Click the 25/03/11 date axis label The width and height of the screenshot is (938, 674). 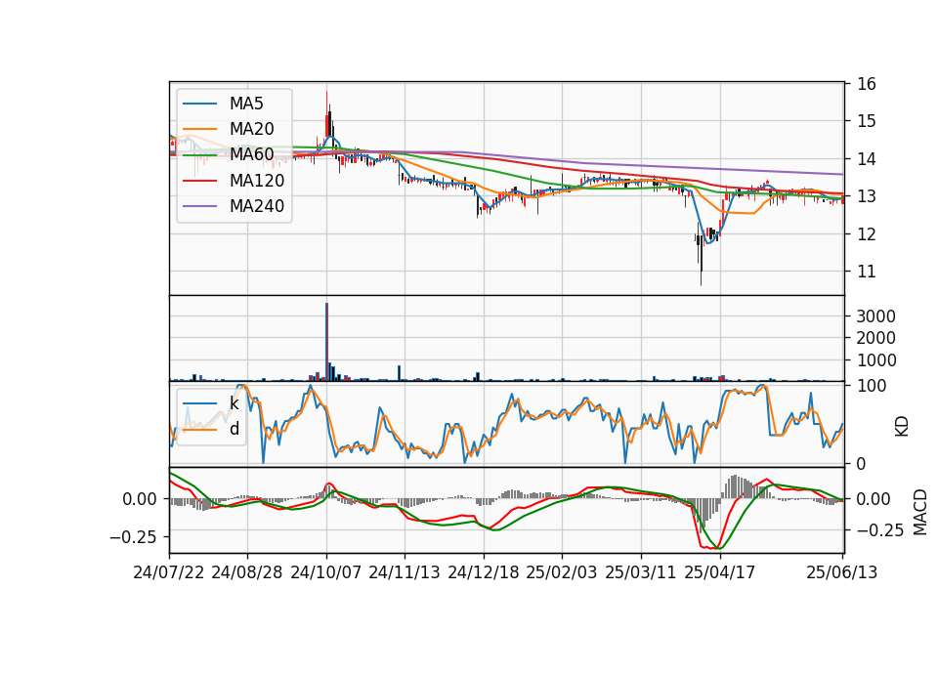pos(641,572)
